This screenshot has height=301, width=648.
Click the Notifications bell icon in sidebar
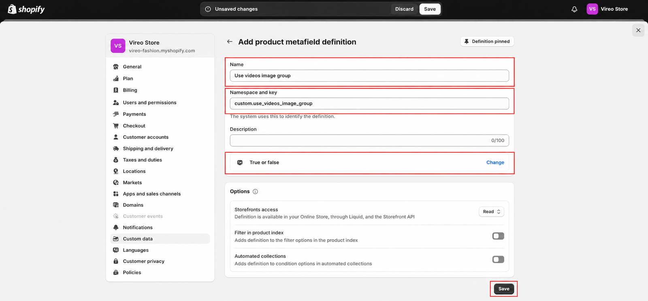click(x=116, y=227)
